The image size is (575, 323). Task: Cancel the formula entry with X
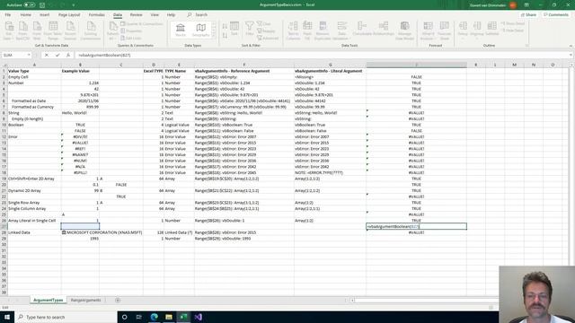tap(47, 55)
